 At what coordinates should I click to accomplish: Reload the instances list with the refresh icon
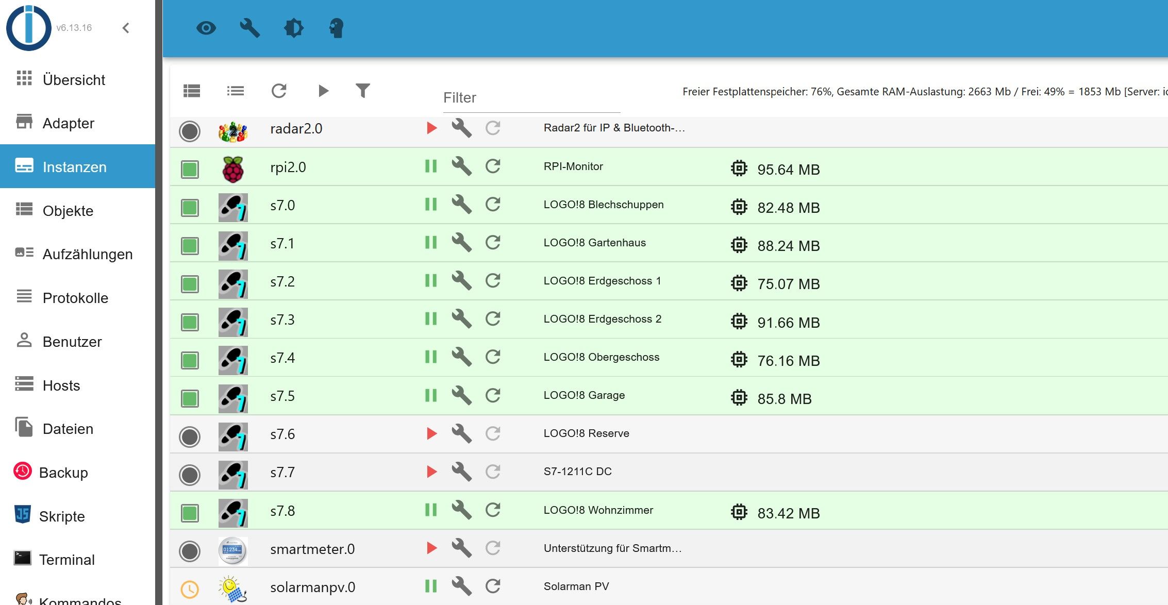[x=279, y=91]
